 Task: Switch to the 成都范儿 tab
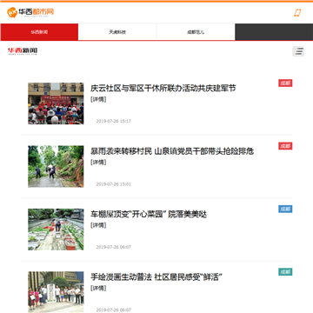[196, 32]
